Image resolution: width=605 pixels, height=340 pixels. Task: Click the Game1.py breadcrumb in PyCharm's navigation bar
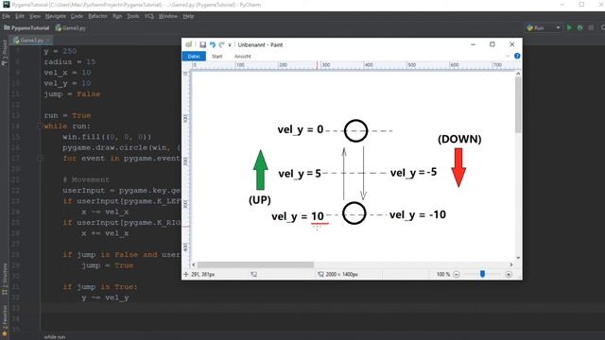tap(70, 28)
